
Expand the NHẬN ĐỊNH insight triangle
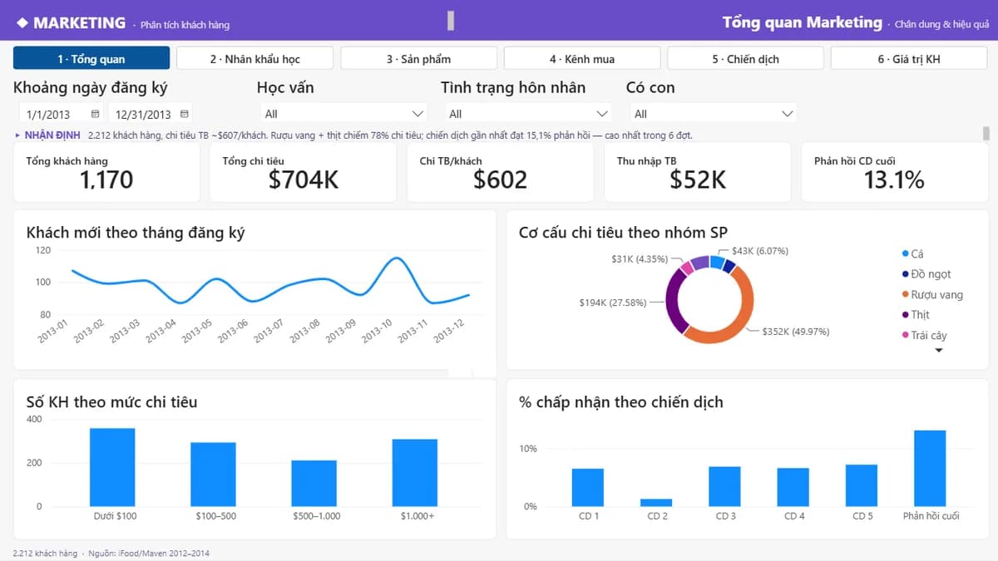click(17, 135)
